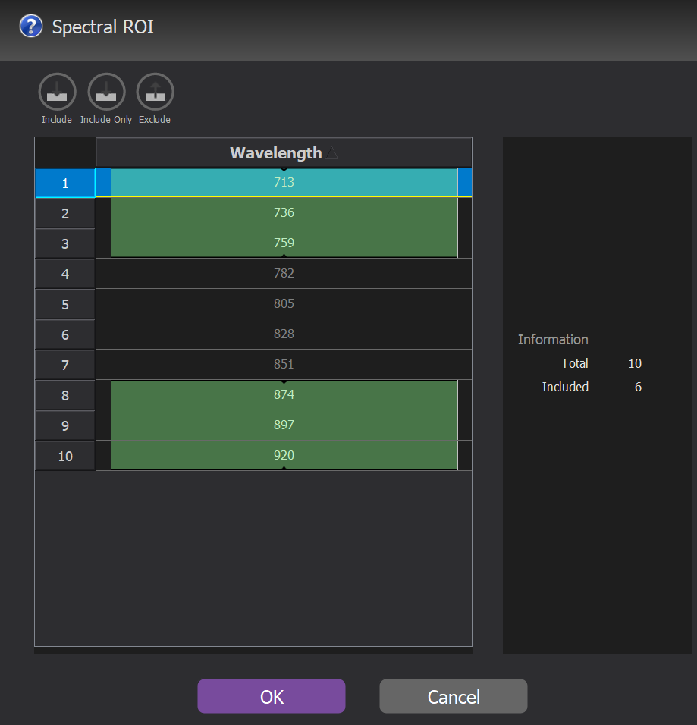Choose the 805 wavelength row
The height and width of the screenshot is (725, 697).
[284, 304]
